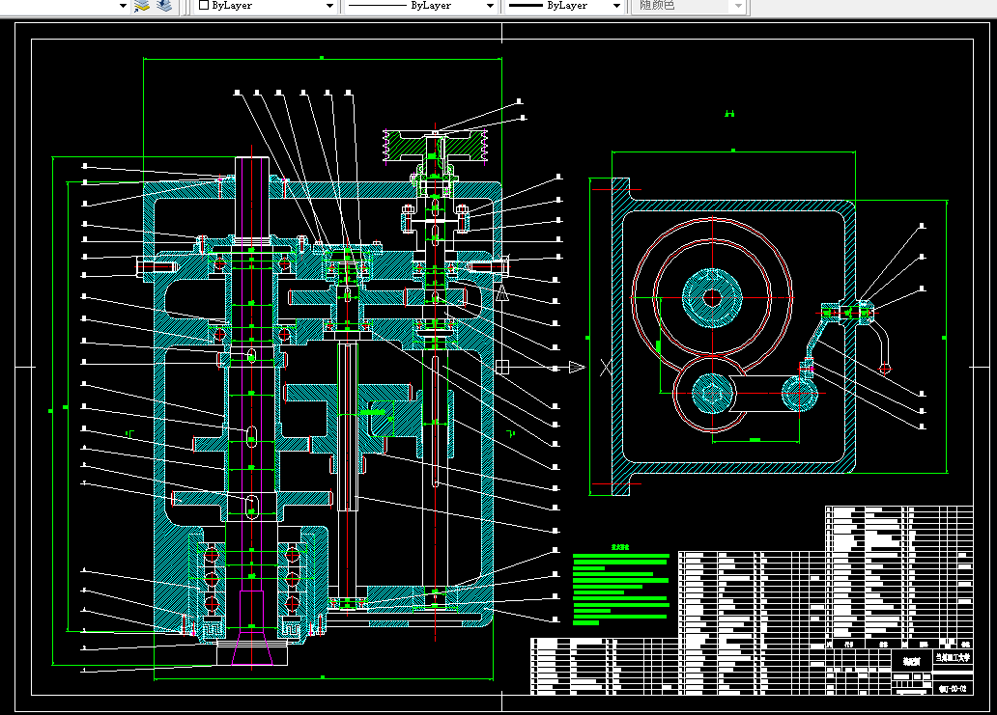
Task: Select the drawing name cell in title block
Action: tap(911, 661)
